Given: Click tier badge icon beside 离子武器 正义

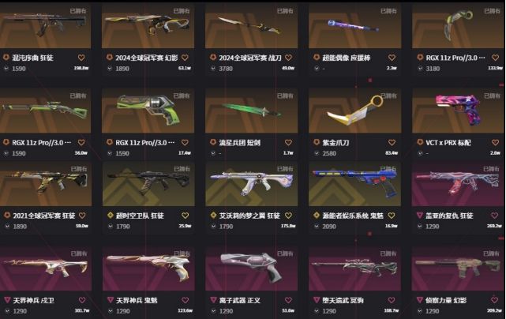Looking at the screenshot, I should pos(213,300).
